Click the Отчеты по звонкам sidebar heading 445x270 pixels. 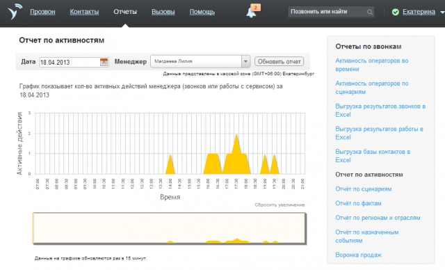[x=368, y=47]
